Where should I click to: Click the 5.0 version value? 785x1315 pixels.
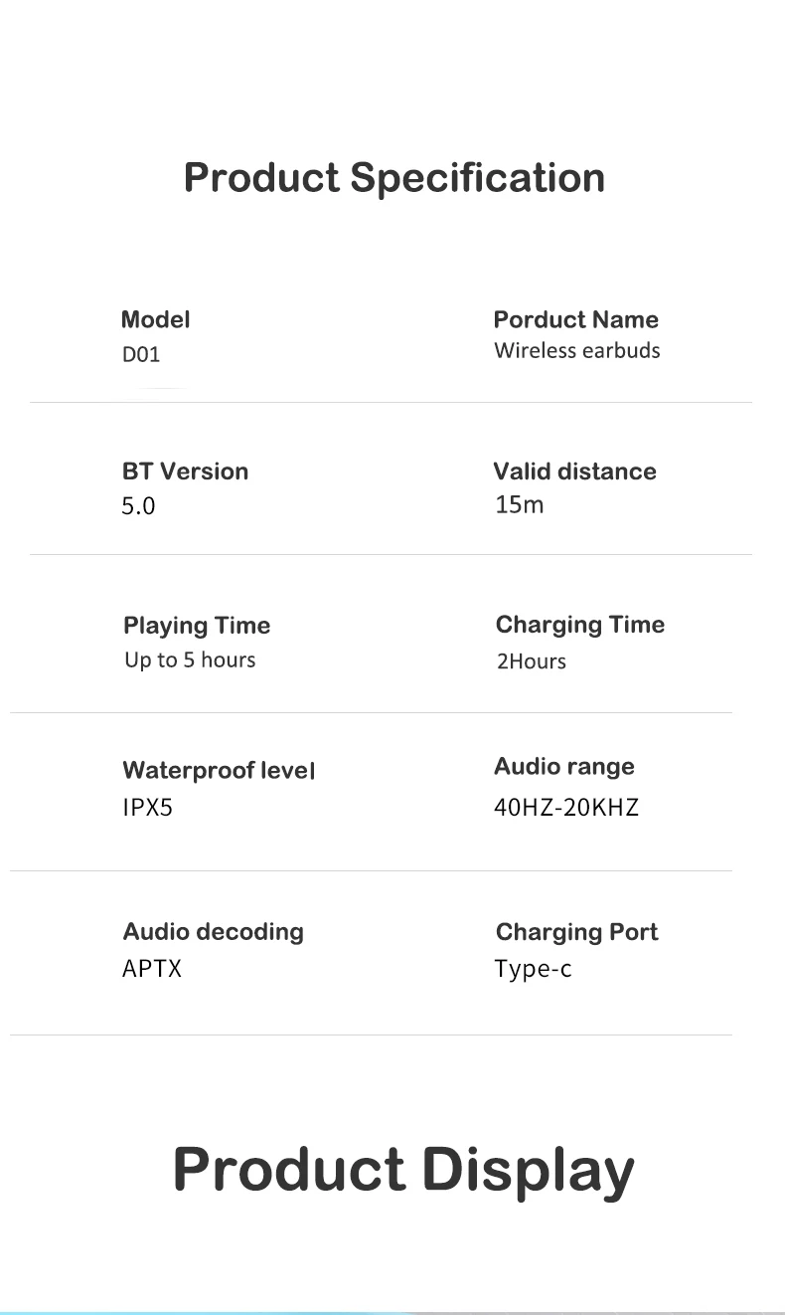pos(139,506)
